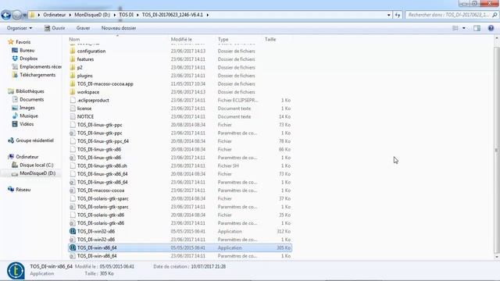Open the Musique library
The image size is (500, 281).
tap(25, 116)
